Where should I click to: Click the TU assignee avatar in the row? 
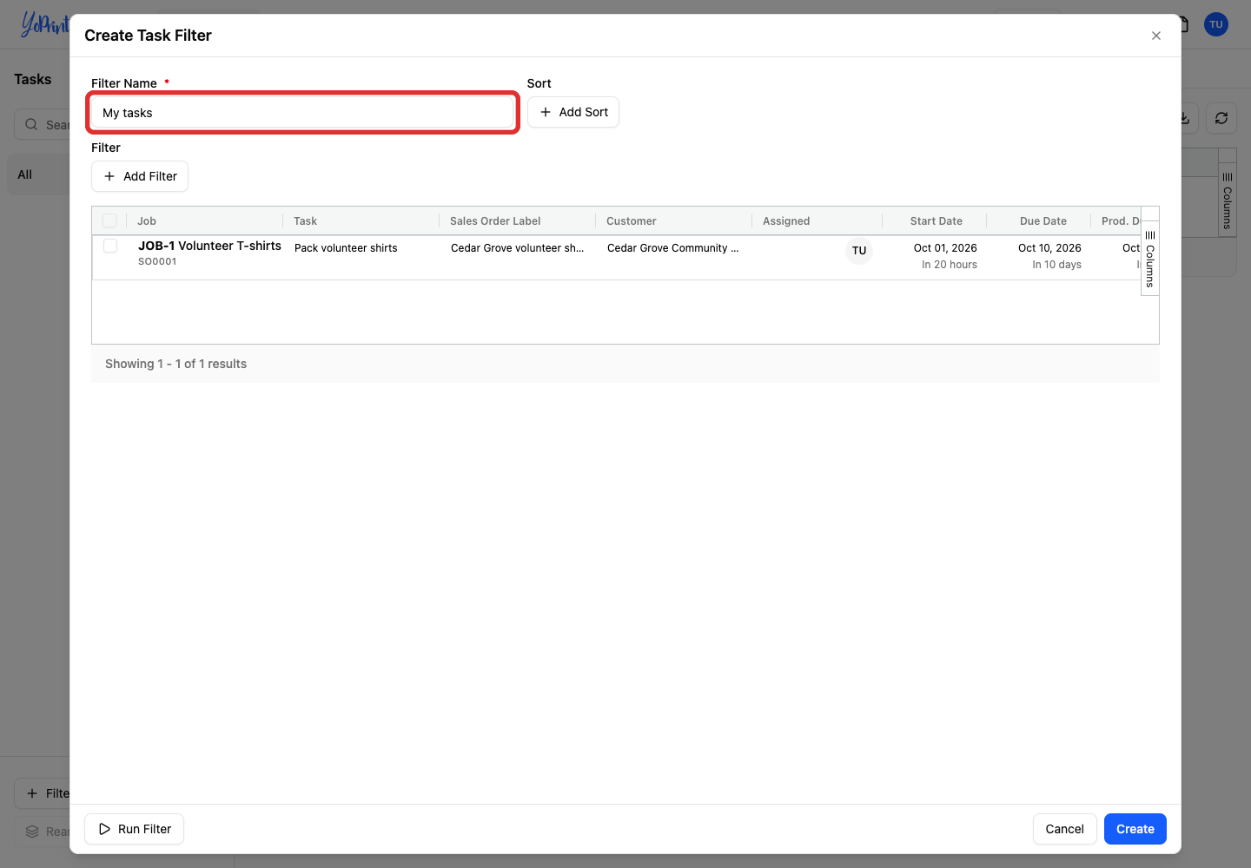(x=859, y=251)
